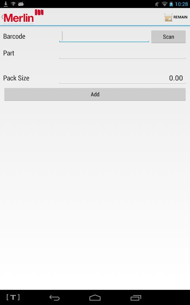Open the REMAIN box icon

coord(168,17)
